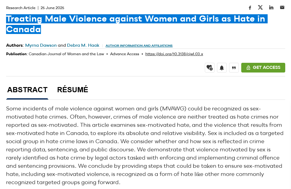Click the lock icon on Get Access
The image size is (291, 189).
[248, 67]
